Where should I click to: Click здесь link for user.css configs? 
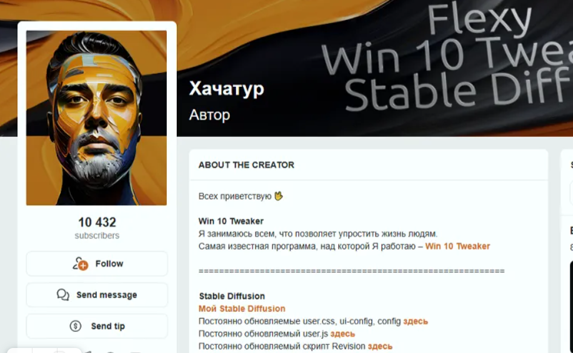click(x=416, y=321)
